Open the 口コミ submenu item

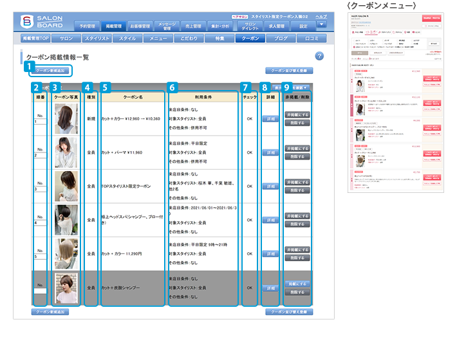312,38
